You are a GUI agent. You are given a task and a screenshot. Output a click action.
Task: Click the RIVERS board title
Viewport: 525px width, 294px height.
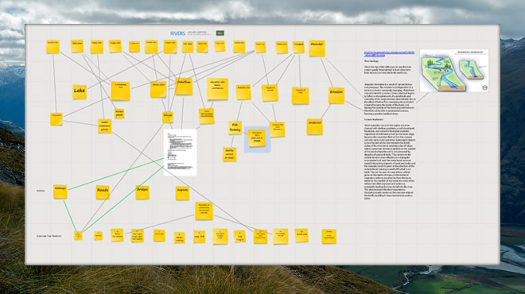tap(177, 33)
